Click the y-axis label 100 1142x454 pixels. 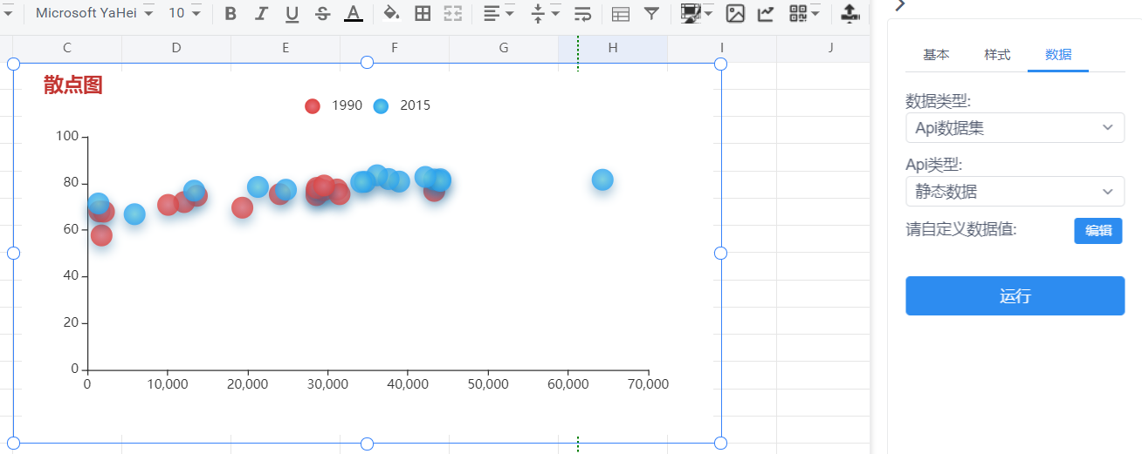coord(66,136)
